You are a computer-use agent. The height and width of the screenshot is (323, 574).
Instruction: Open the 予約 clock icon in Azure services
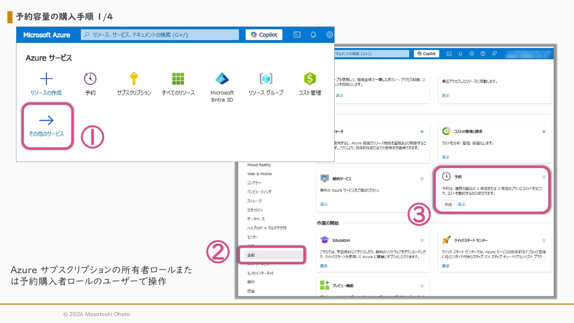[x=90, y=79]
